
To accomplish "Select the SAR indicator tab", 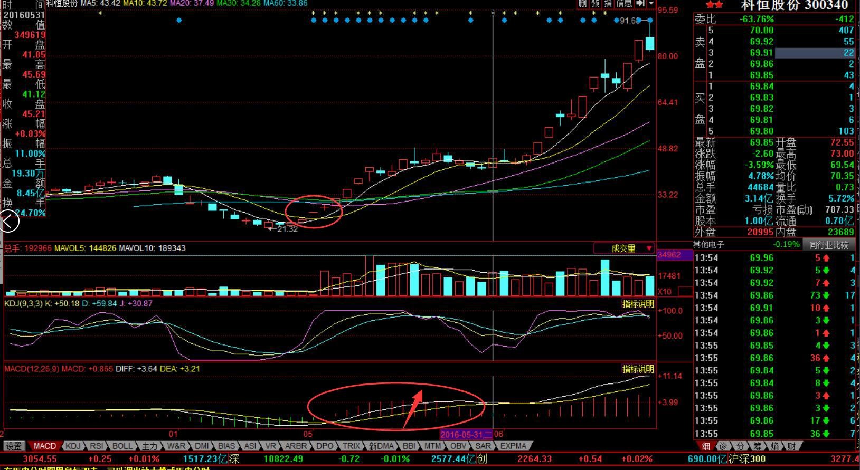I will 483,446.
